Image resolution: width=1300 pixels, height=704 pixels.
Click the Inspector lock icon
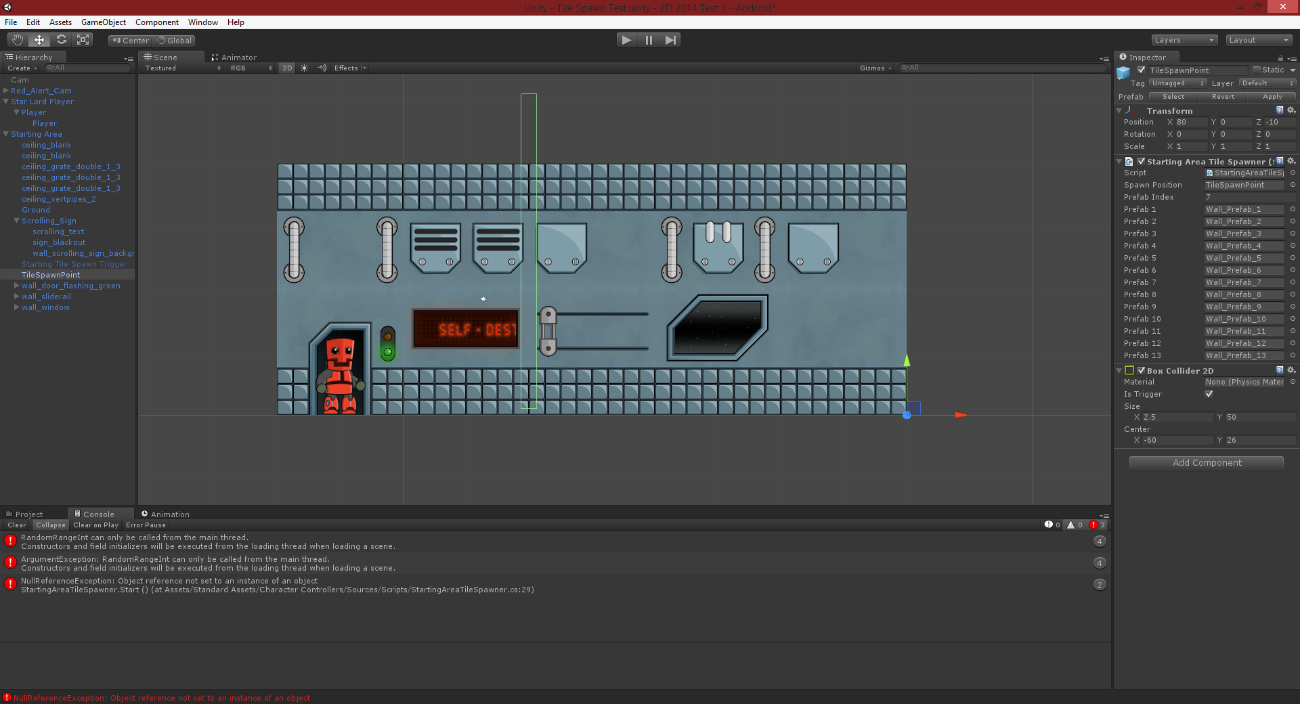pos(1280,58)
